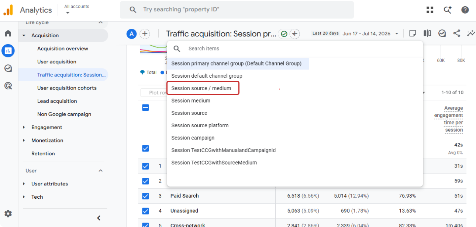Image resolution: width=476 pixels, height=227 pixels.
Task: Open Non Google campaign report
Action: (x=64, y=114)
